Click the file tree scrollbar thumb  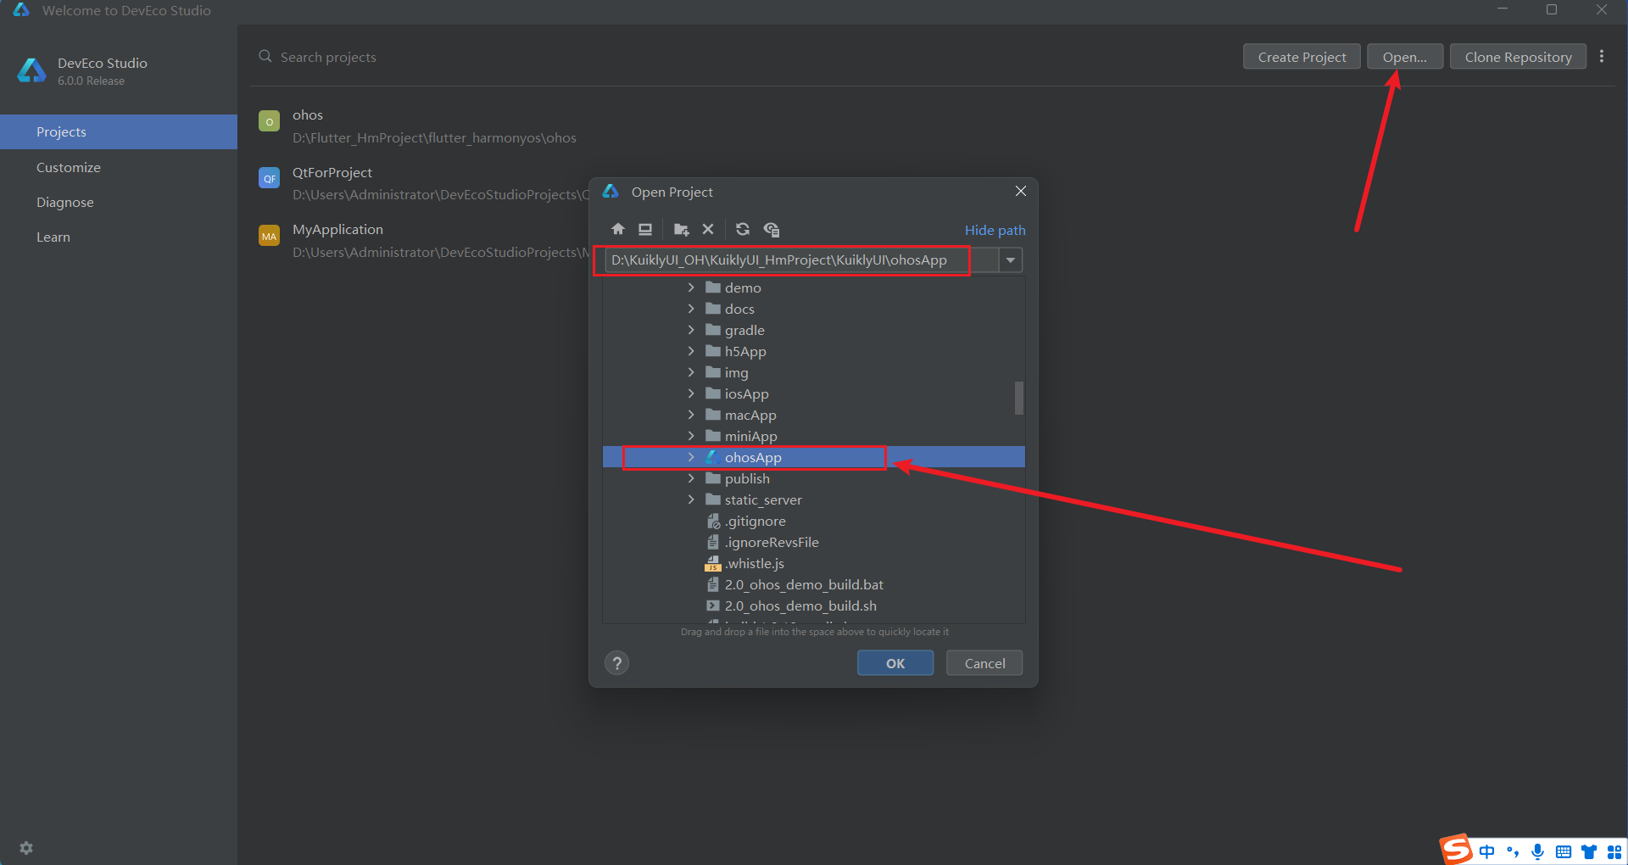tap(1019, 398)
